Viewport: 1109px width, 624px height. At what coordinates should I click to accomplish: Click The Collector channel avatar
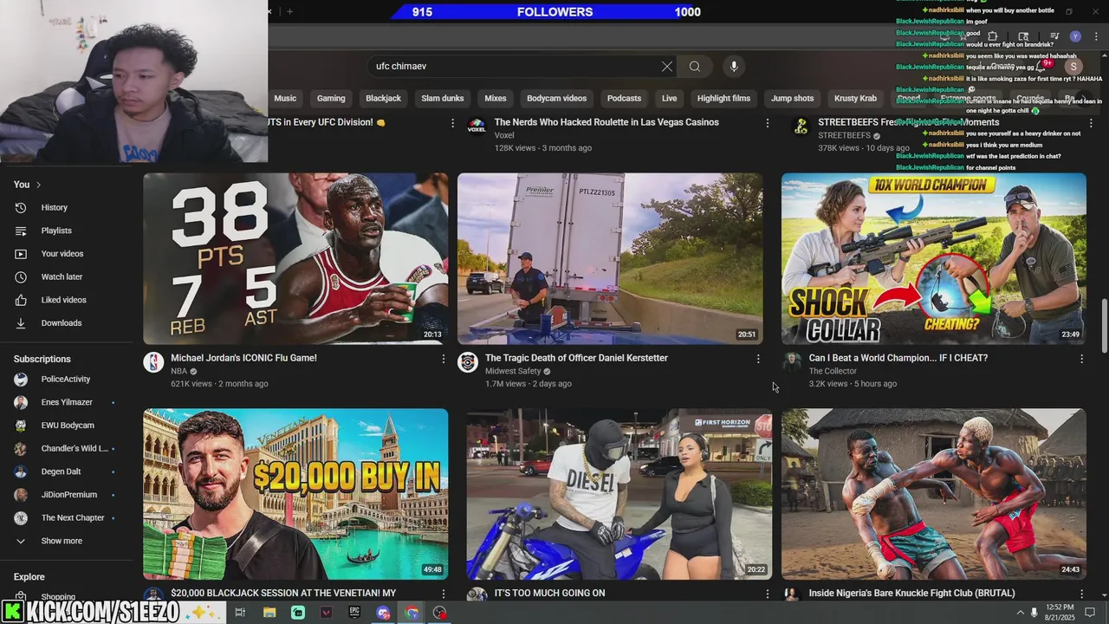792,362
